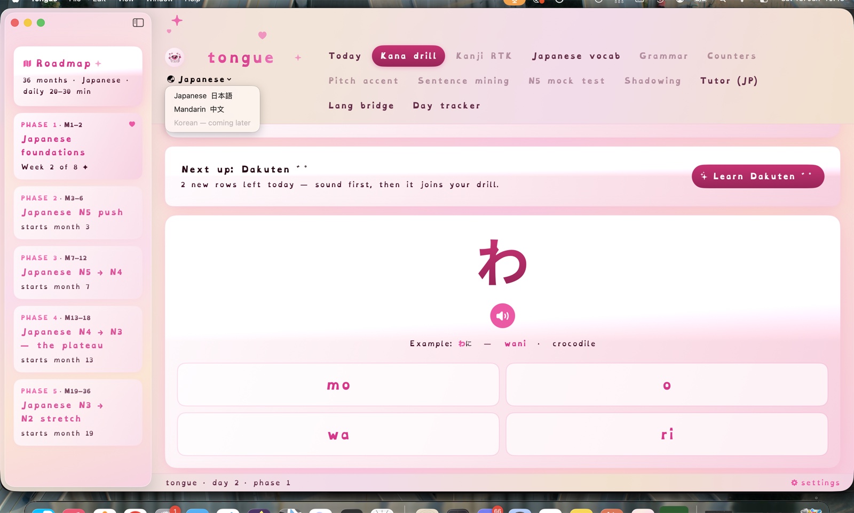The height and width of the screenshot is (513, 854).
Task: Answer with the mo option
Action: (x=338, y=385)
